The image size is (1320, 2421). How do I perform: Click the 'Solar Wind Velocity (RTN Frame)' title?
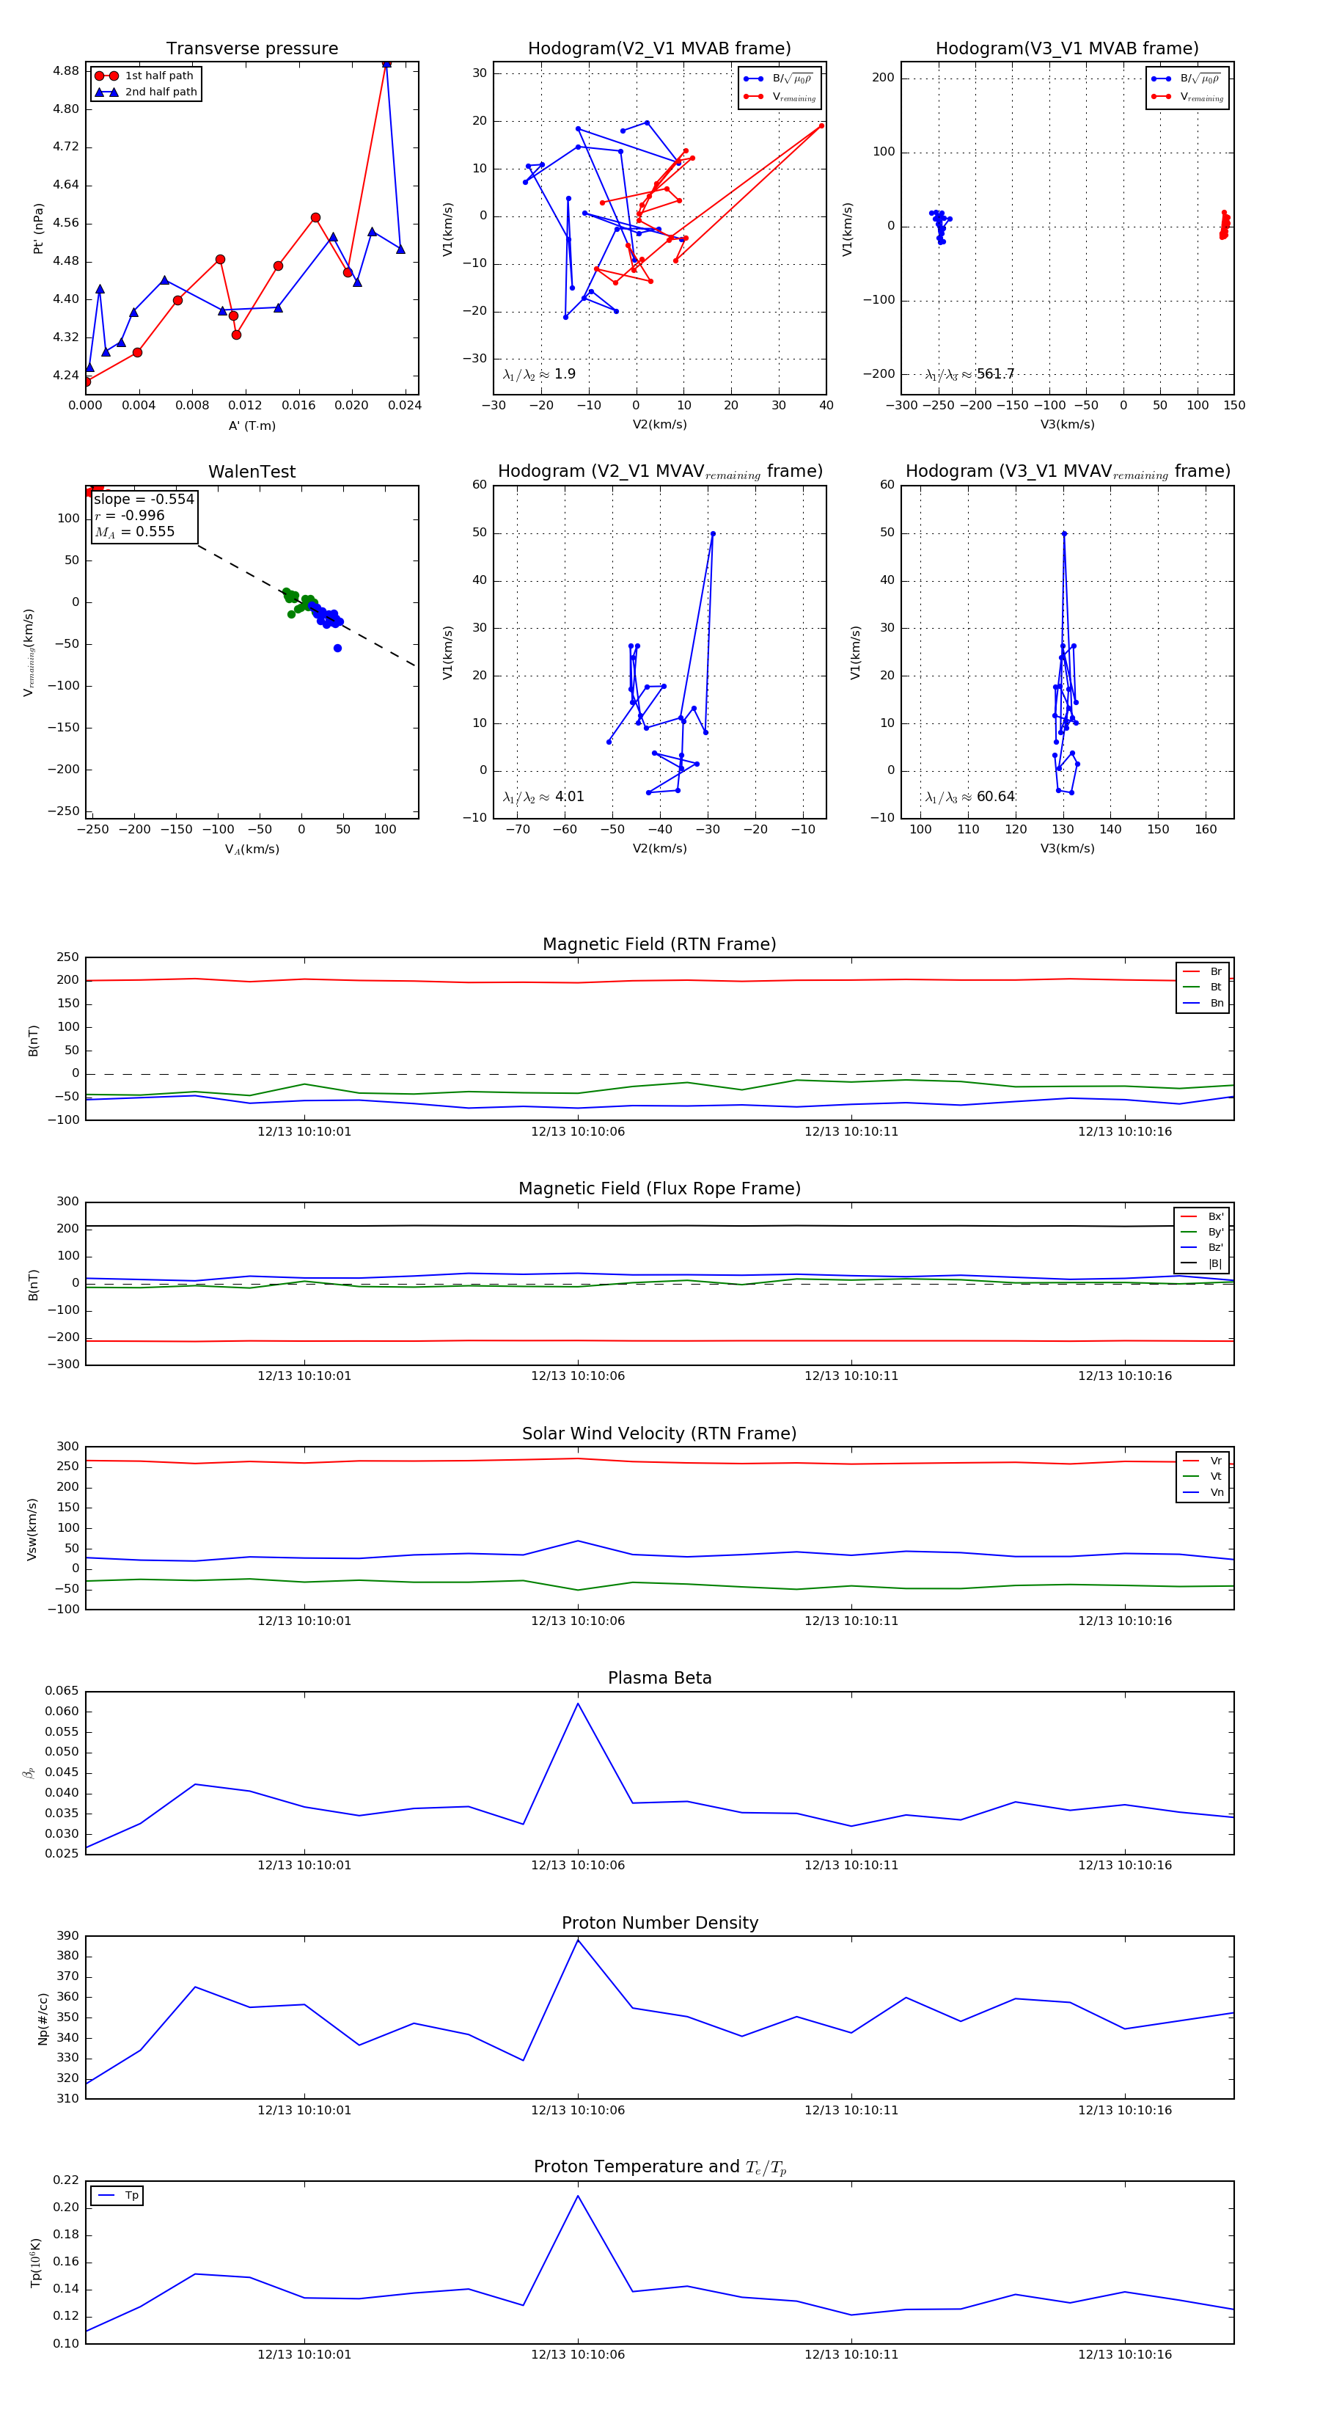659,1434
